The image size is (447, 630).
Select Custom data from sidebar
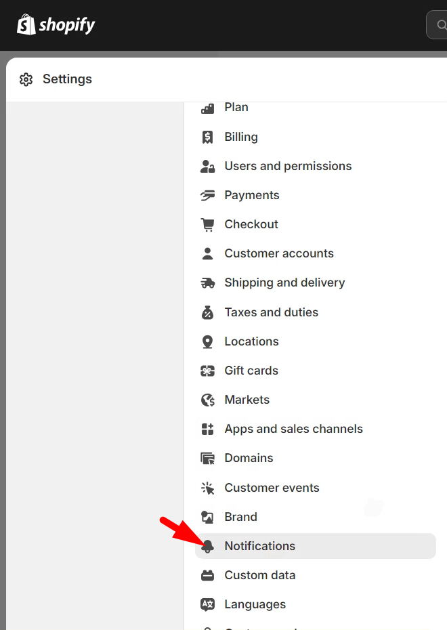(x=260, y=575)
